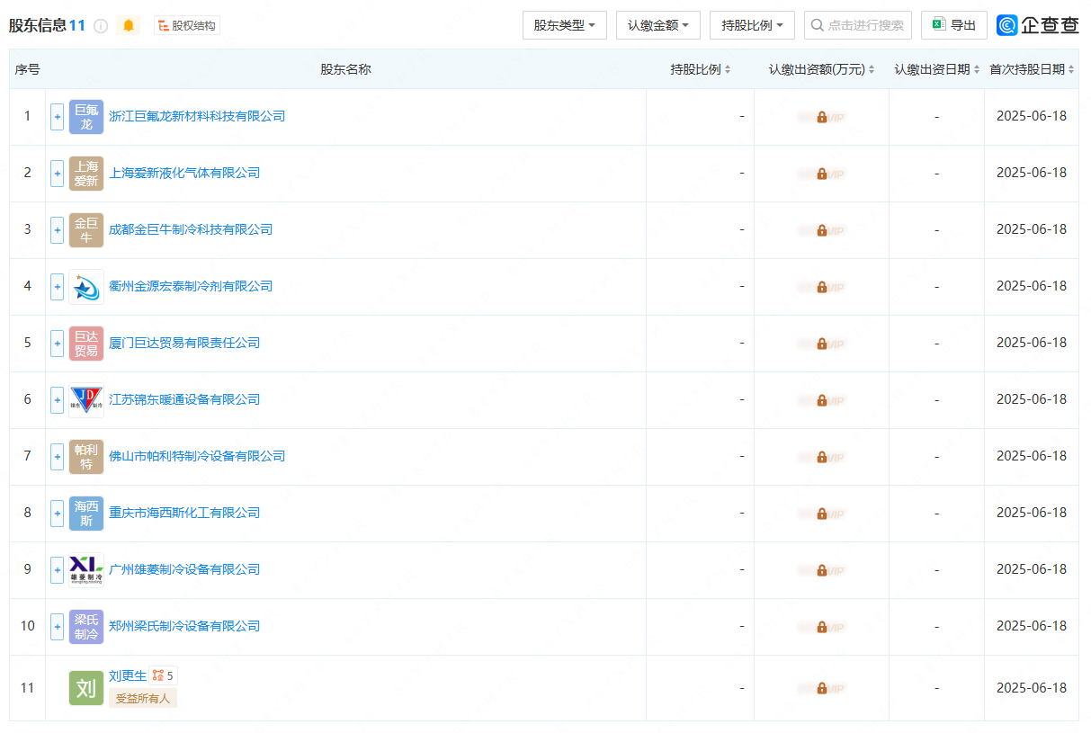Screen dimensions: 1091x733
Task: Click the 巨达贸易 company logo
Action: coord(86,344)
